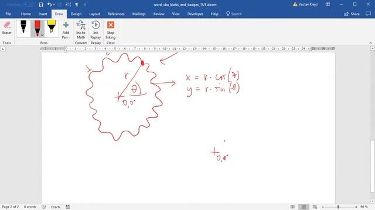Open the undo history dropdown arrow
The image size is (375, 210).
coord(54,5)
